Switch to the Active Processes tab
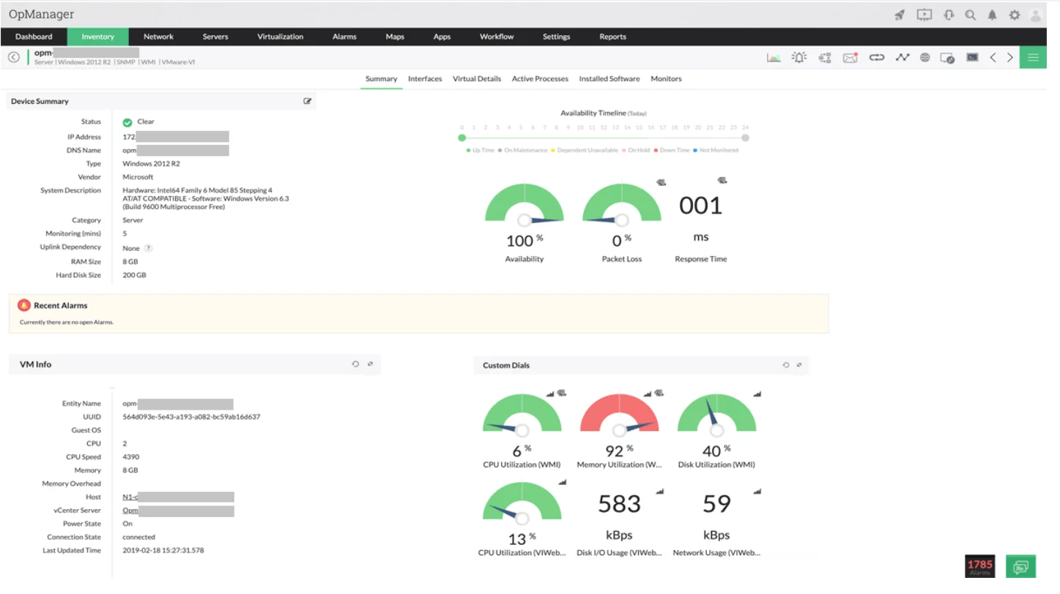1060x594 pixels. [x=540, y=79]
